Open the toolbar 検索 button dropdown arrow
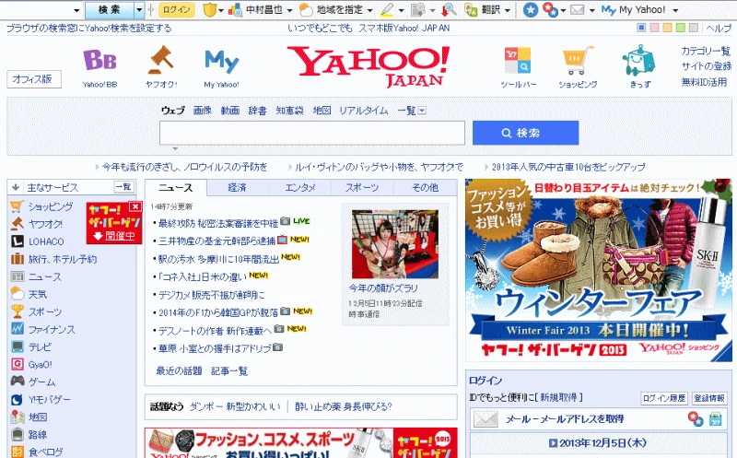The height and width of the screenshot is (458, 737). coord(139,9)
